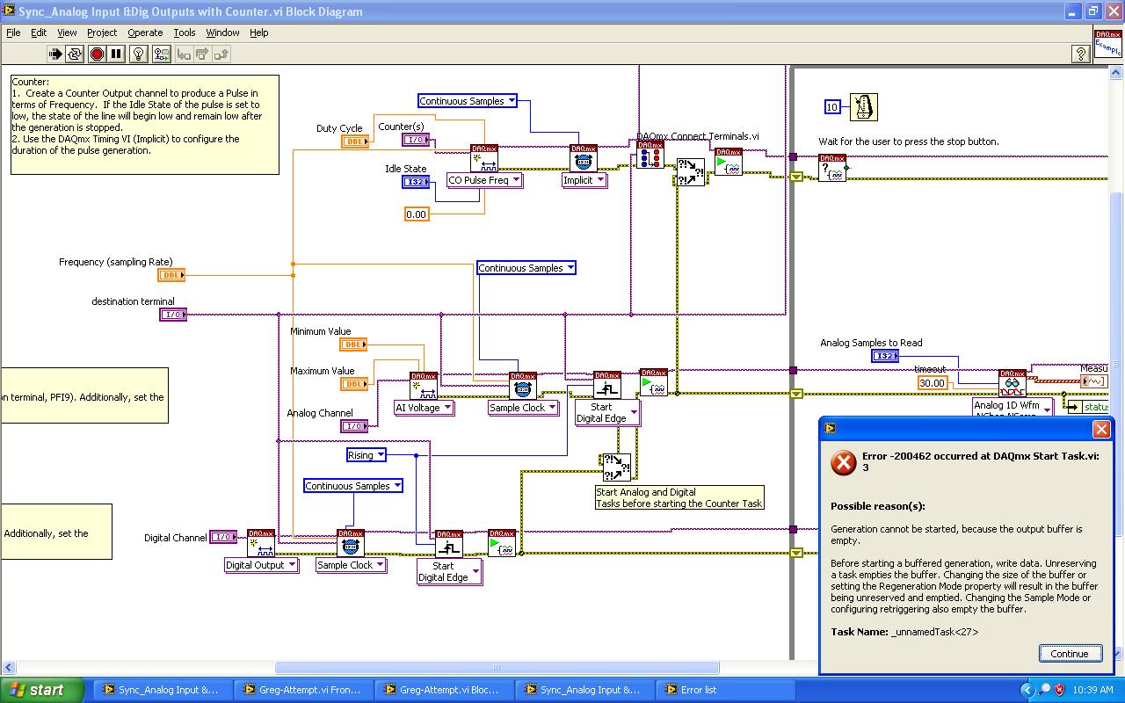Select DAQmx Create Channel Digital Output node

coord(261,543)
